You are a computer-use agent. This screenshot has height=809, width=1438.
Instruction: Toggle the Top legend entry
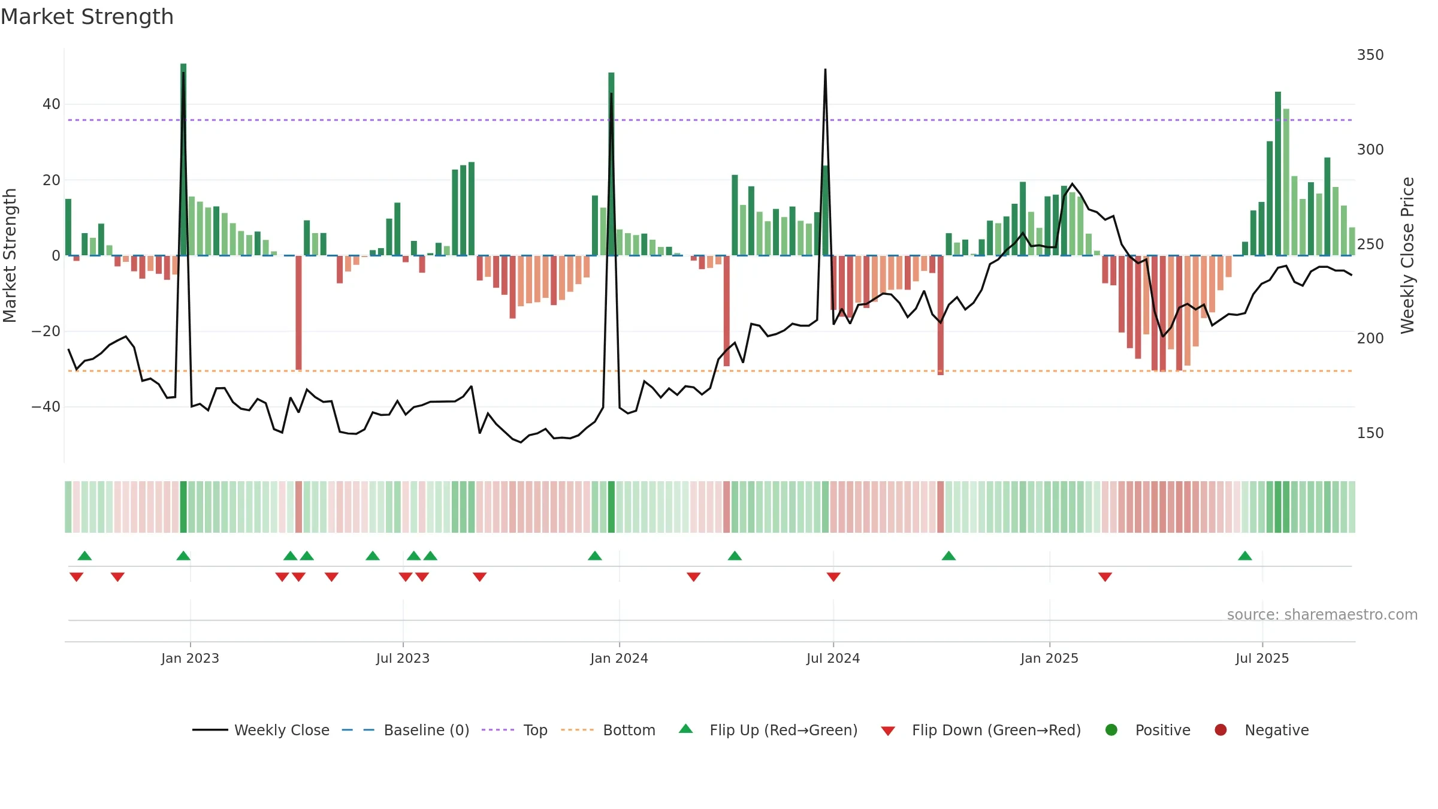pyautogui.click(x=514, y=730)
